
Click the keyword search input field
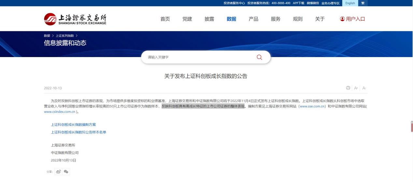point(199,57)
